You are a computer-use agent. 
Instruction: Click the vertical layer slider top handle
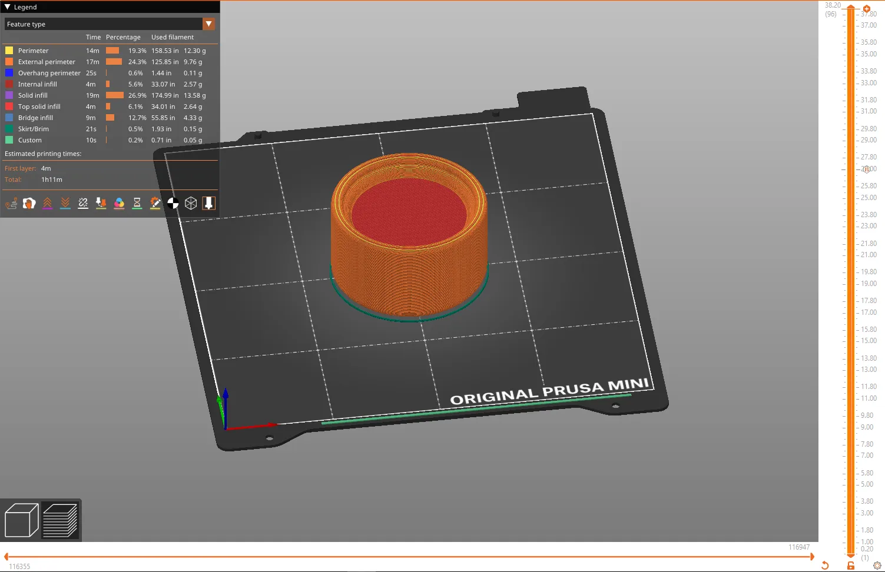pyautogui.click(x=851, y=6)
